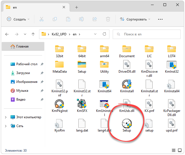
Task: Open the 32bit folder
Action: click(x=60, y=51)
